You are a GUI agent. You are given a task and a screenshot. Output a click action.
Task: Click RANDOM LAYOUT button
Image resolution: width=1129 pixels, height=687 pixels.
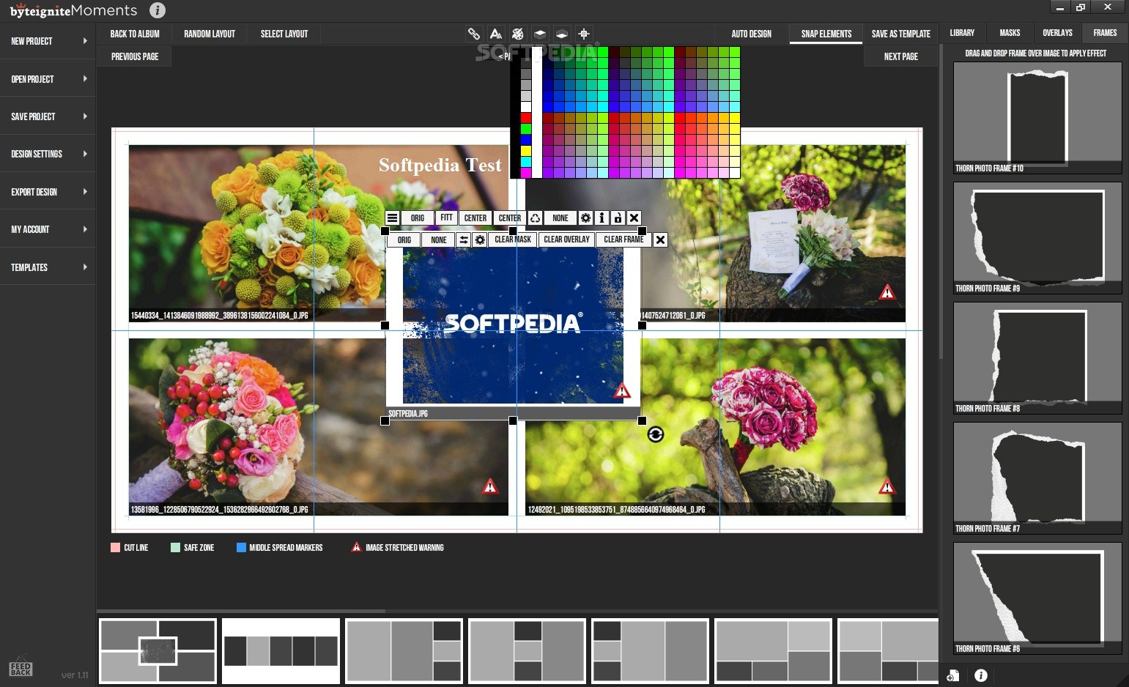click(210, 34)
